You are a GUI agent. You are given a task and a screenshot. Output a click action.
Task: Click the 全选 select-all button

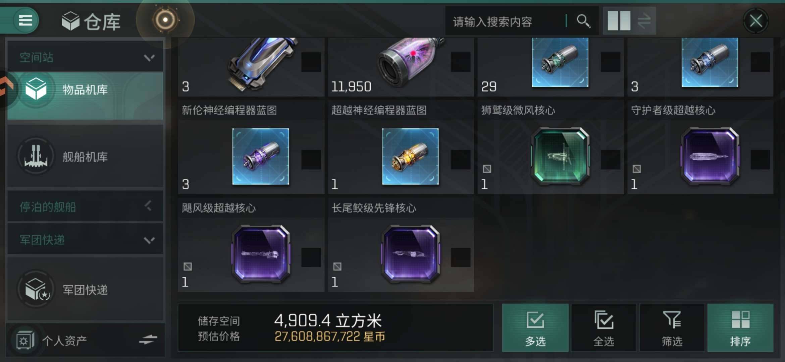tap(604, 328)
